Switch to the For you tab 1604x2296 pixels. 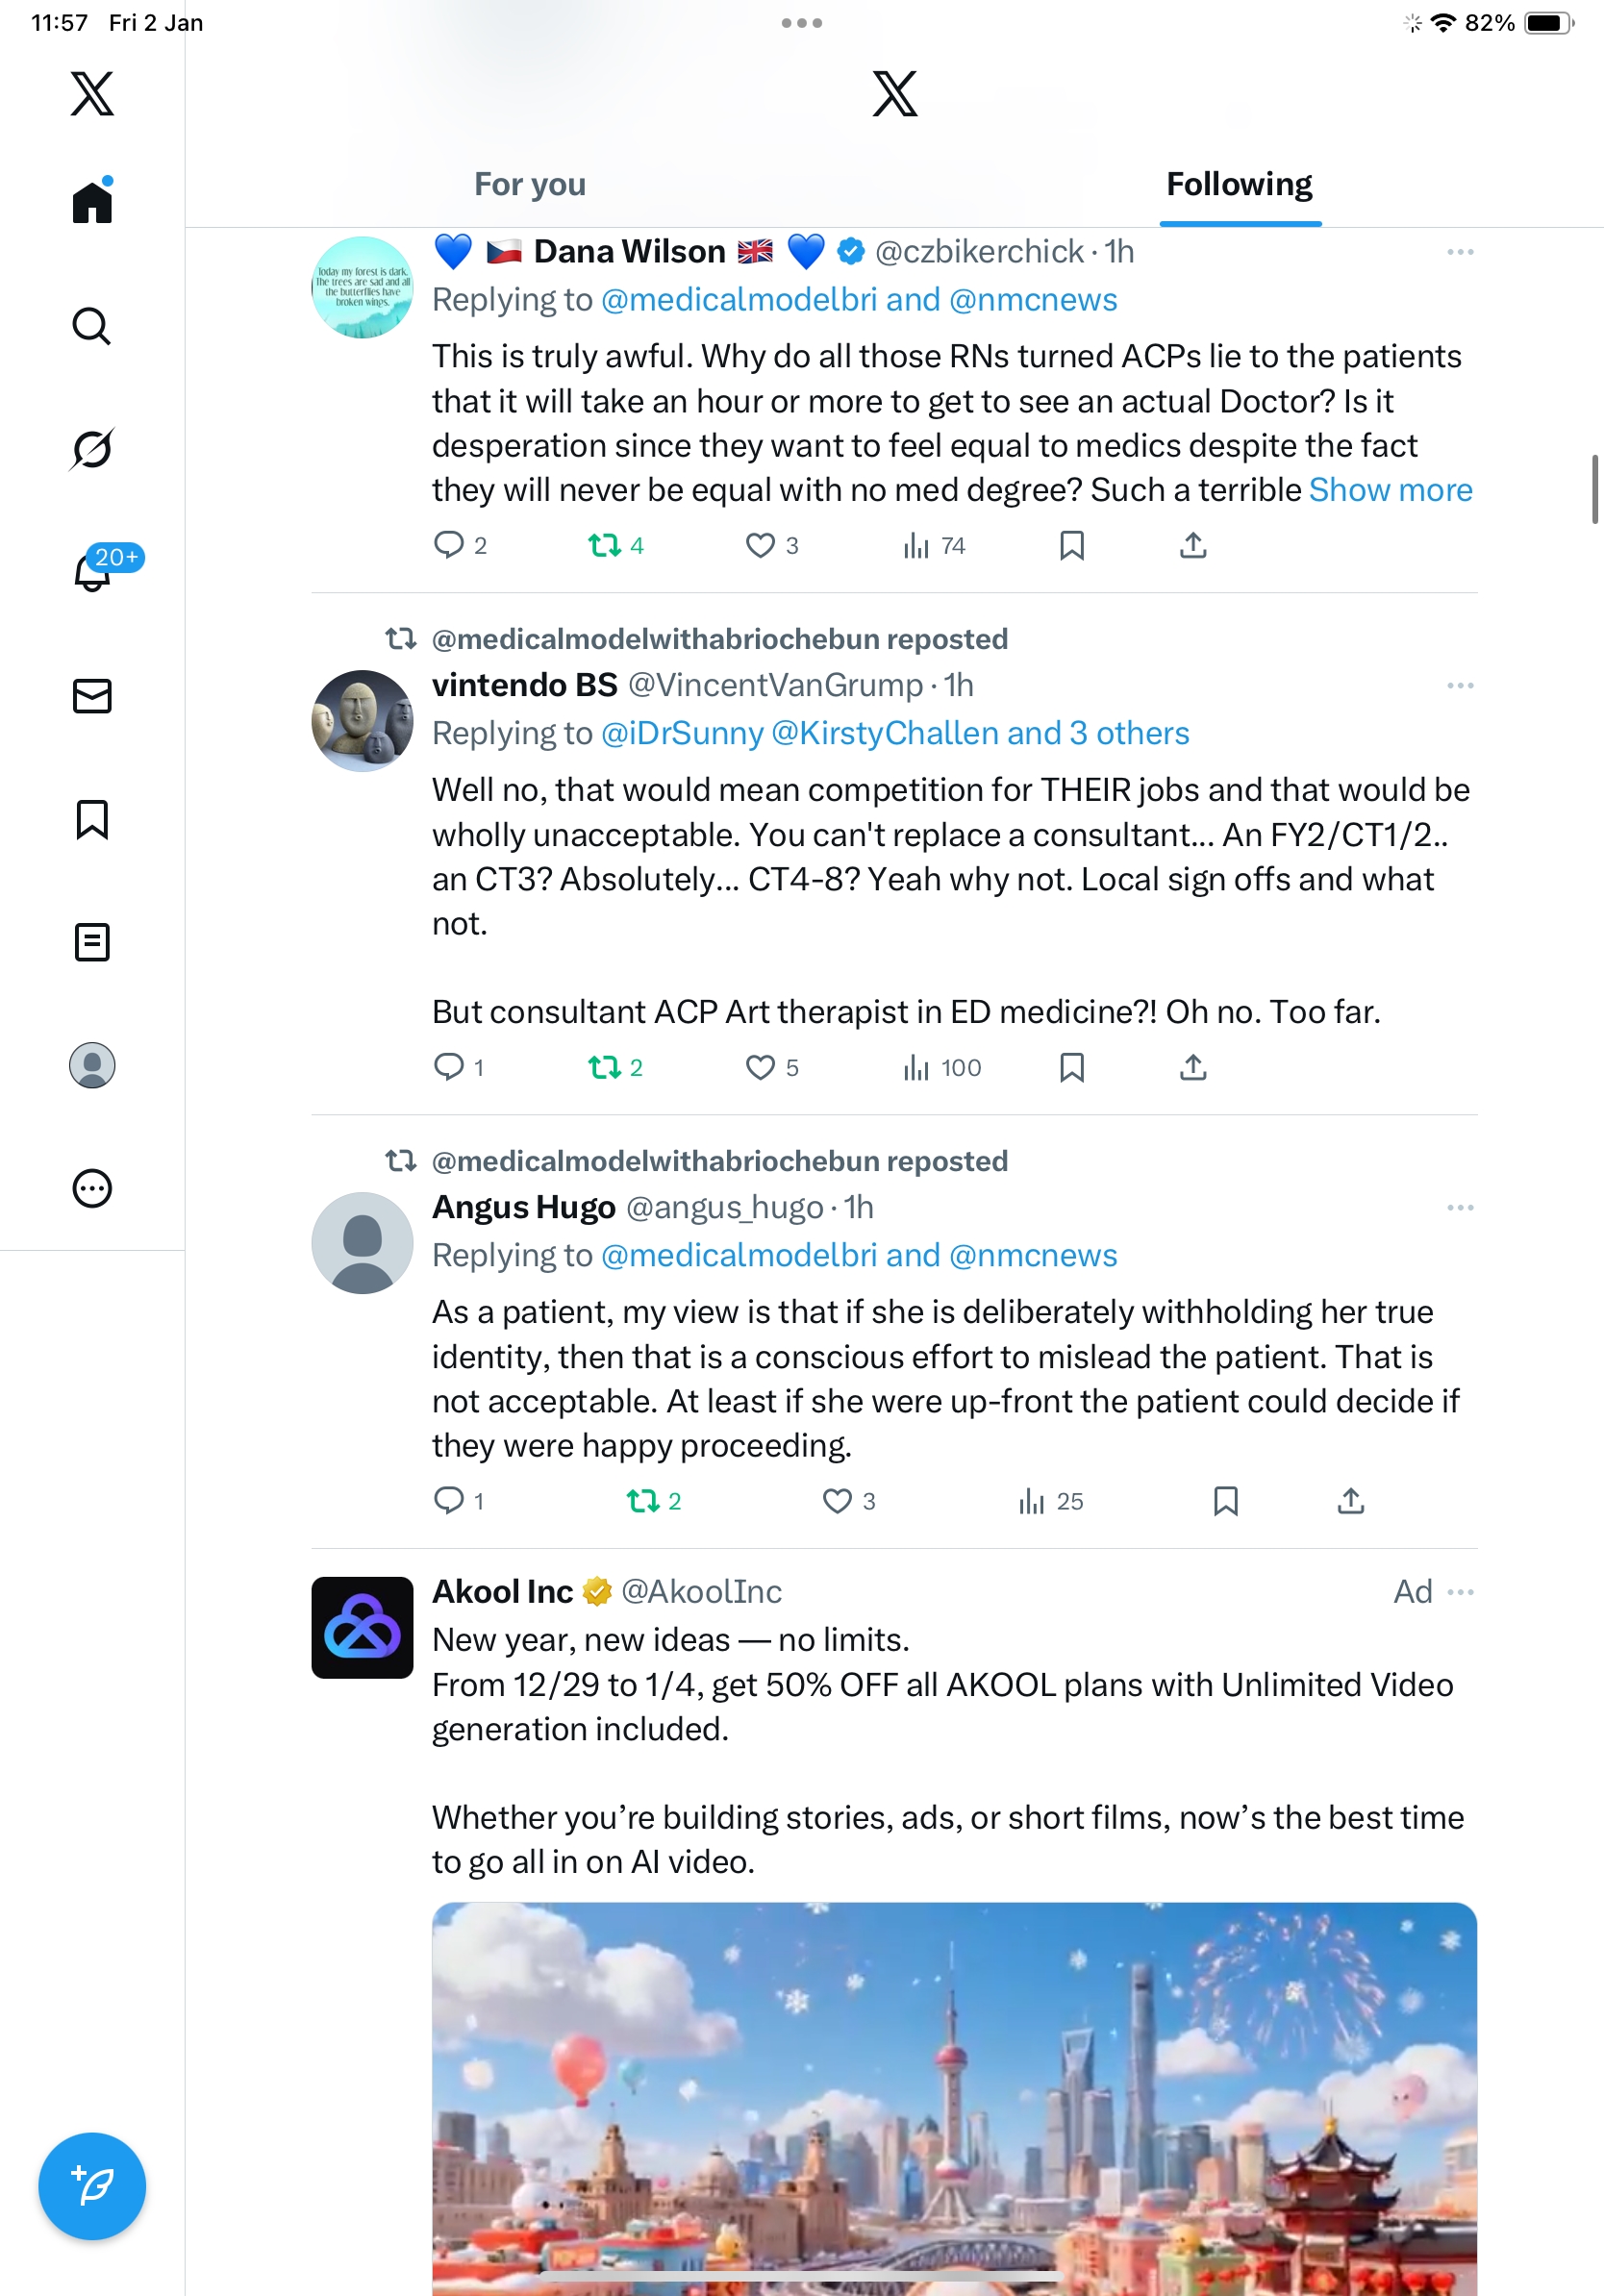pos(530,185)
